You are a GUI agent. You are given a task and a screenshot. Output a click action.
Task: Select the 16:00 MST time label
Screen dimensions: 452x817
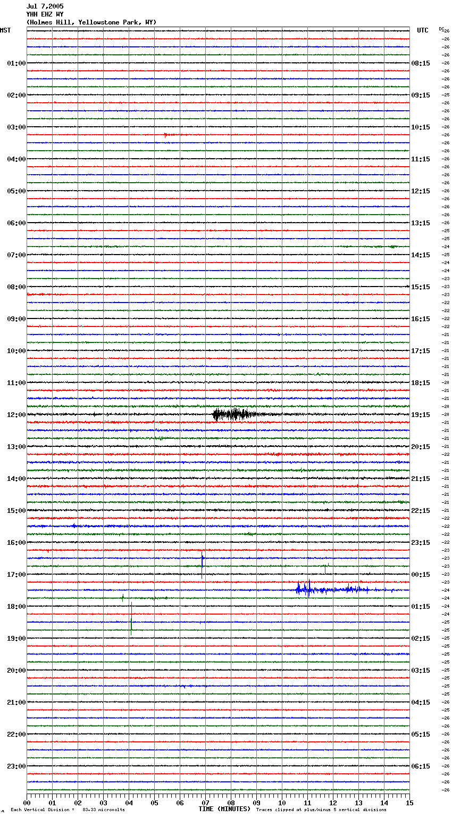point(16,543)
